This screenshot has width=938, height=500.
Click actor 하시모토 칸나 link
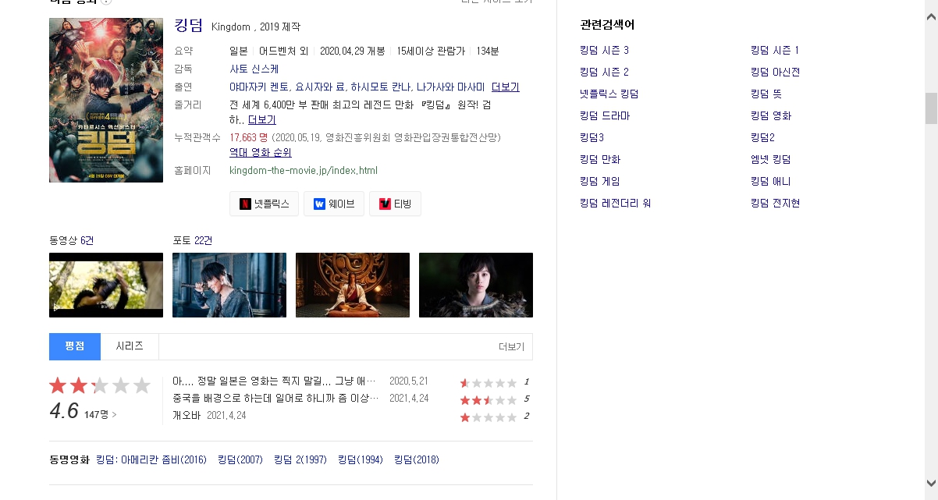click(381, 87)
